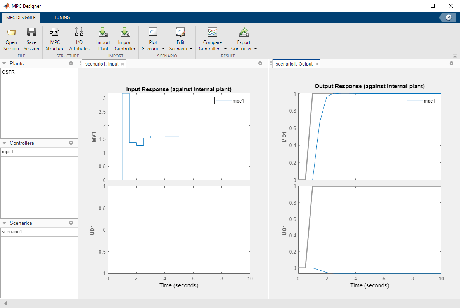
Task: Click the mpc1 legend in Input Response plot
Action: coord(230,101)
